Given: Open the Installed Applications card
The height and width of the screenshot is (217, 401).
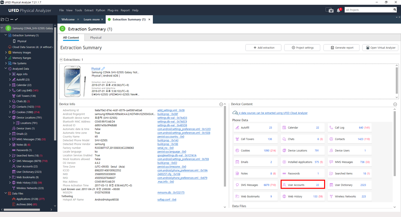Looking at the screenshot, I should click(x=302, y=162).
